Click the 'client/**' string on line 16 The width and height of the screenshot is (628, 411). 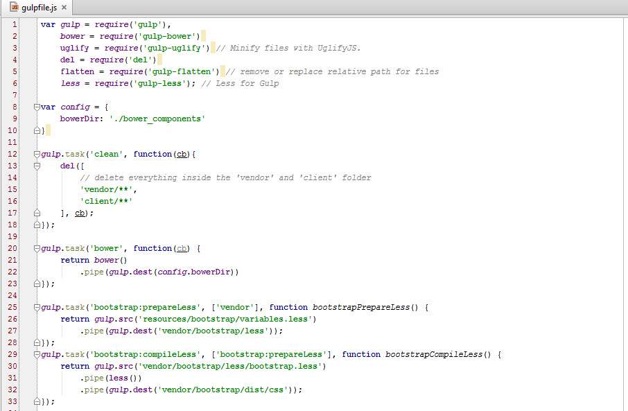(x=107, y=201)
